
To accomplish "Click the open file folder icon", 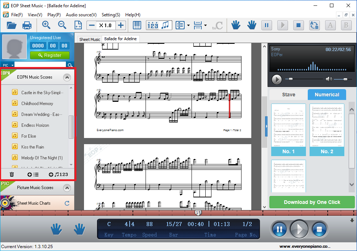I will (12, 25).
